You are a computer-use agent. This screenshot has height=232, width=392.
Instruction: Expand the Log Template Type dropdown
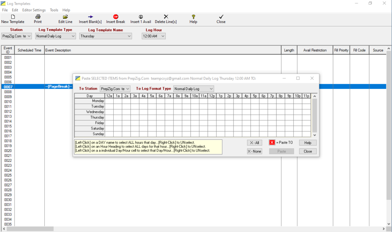pyautogui.click(x=73, y=36)
